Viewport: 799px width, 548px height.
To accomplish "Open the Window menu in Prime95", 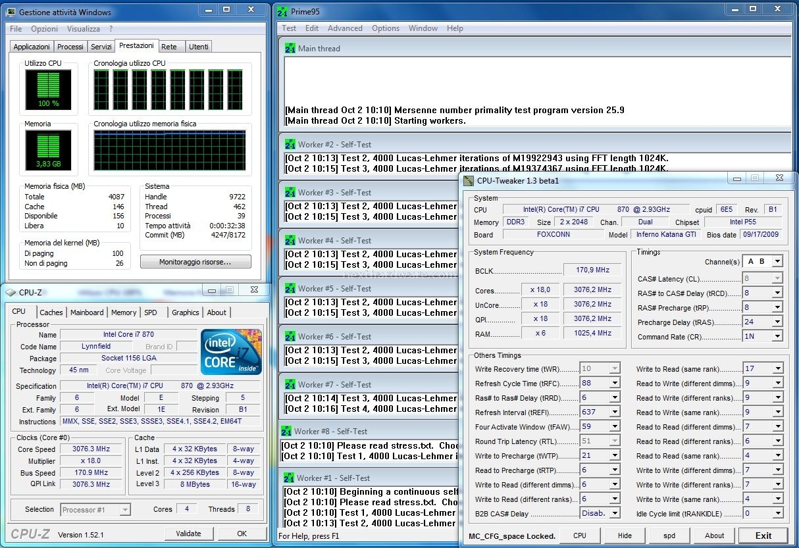I will [423, 28].
